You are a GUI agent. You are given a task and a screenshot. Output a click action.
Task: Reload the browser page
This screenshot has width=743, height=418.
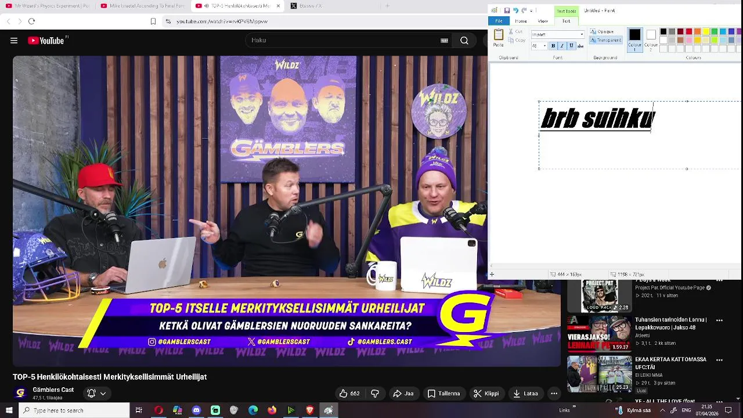[x=31, y=21]
